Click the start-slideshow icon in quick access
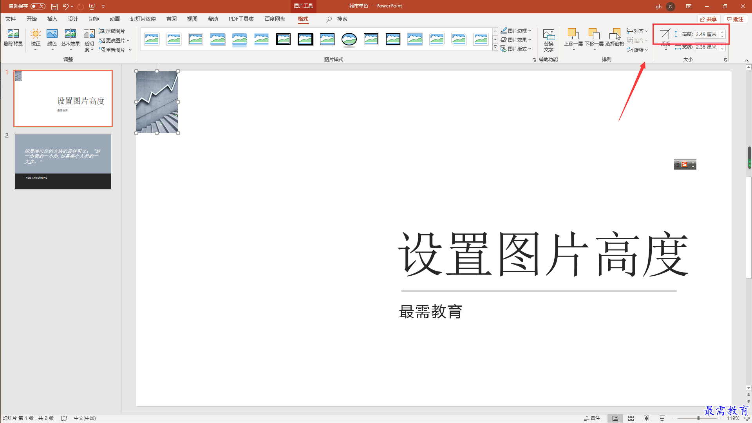752x423 pixels. [92, 7]
